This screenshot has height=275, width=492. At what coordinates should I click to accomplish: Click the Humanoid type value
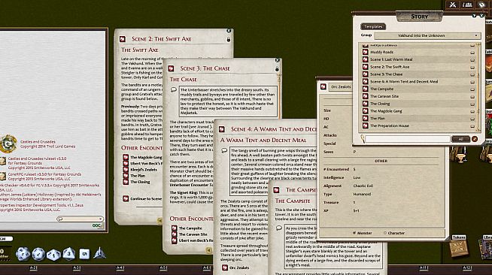pyautogui.click(x=362, y=194)
